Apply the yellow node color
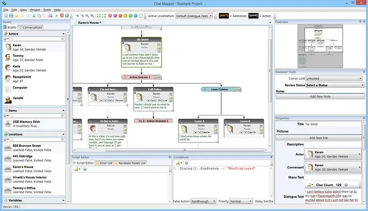Image resolution: width=368 pixels, height=211 pixels. (x=126, y=16)
